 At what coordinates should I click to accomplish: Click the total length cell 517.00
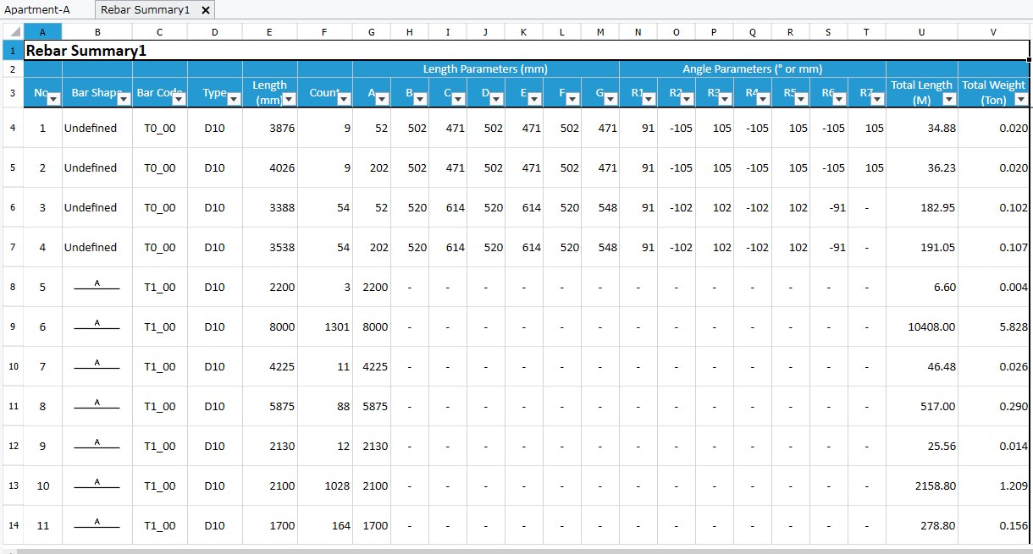[921, 406]
